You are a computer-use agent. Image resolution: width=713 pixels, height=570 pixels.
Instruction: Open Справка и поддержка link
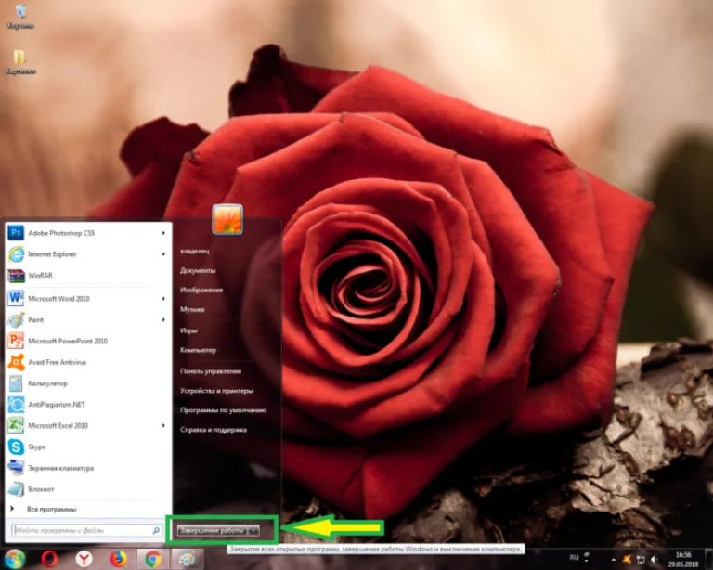pyautogui.click(x=214, y=430)
